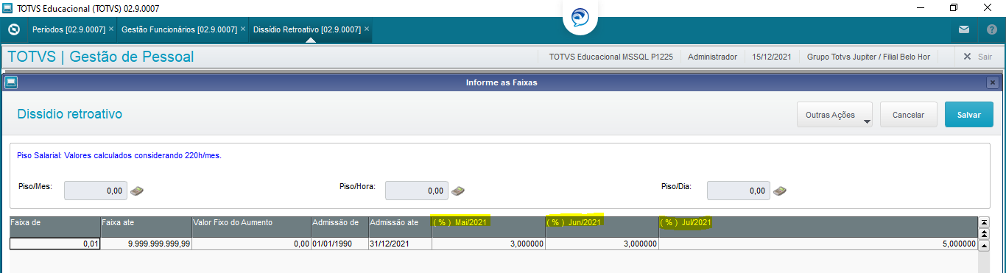Screen dimensions: 1006x273
Task: Select the Jun/2021 cell 3,000000
Action: pyautogui.click(x=602, y=244)
